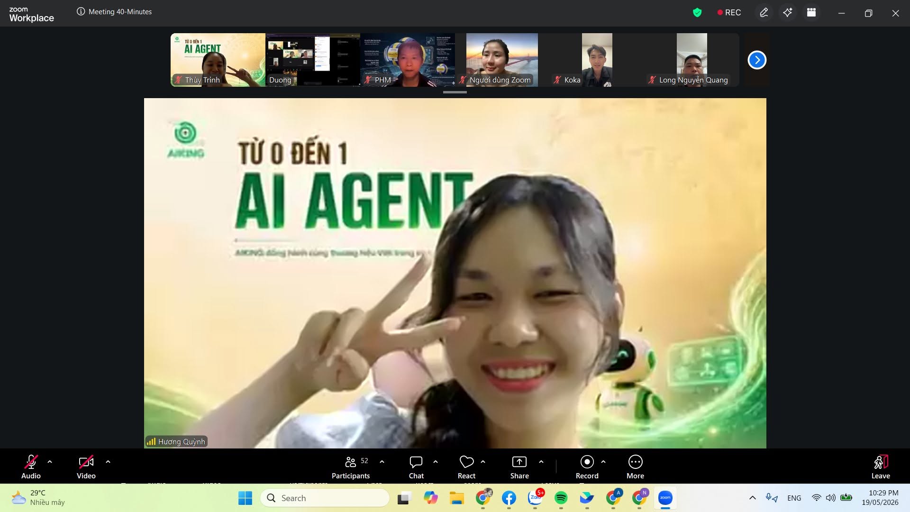
Task: Open the Chat panel
Action: (x=416, y=467)
